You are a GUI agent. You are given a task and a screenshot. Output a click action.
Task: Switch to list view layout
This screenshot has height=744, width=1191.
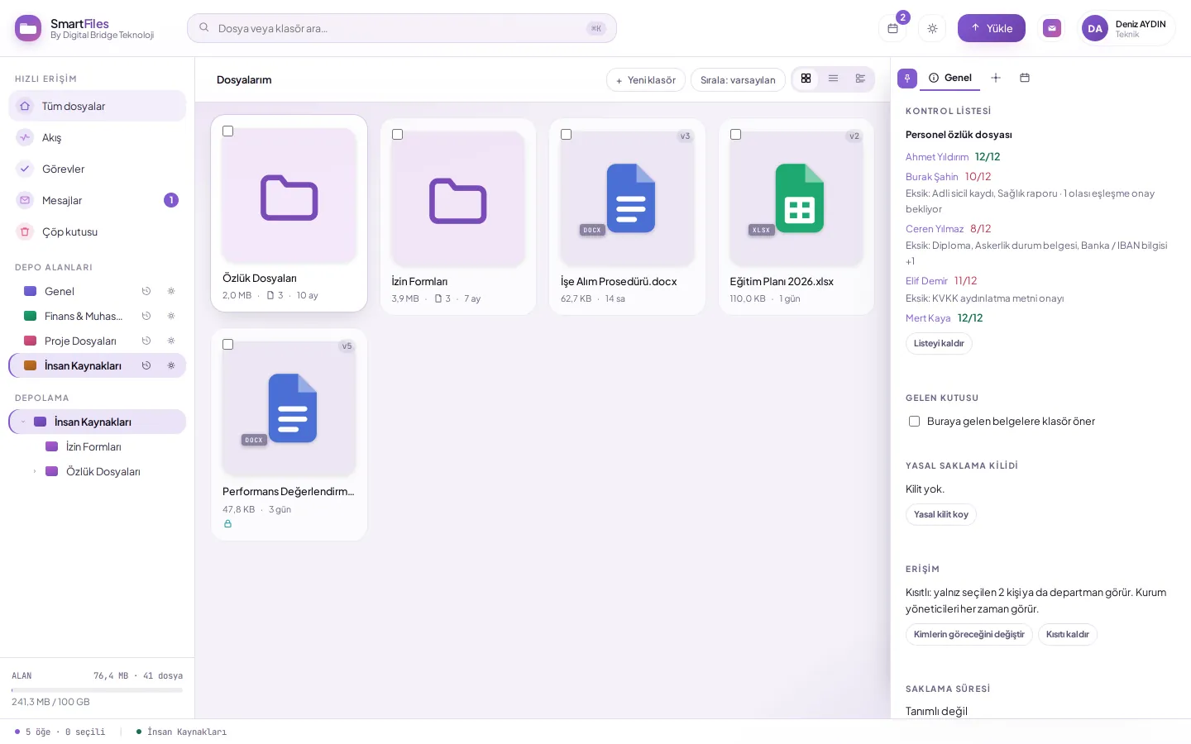tap(833, 79)
